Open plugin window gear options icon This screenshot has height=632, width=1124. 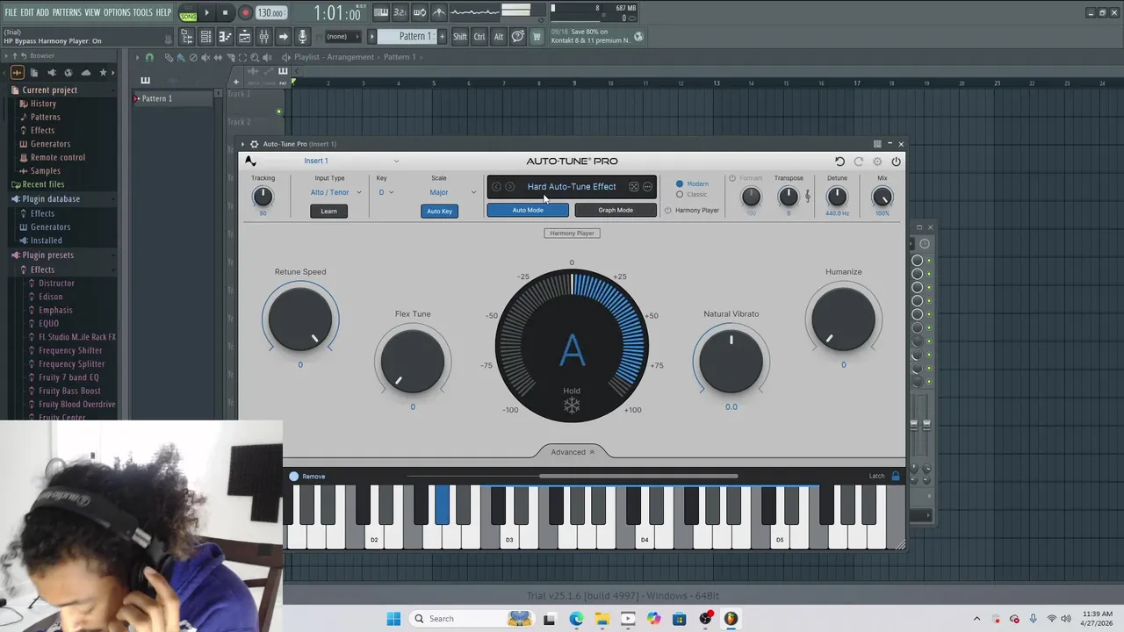click(254, 144)
